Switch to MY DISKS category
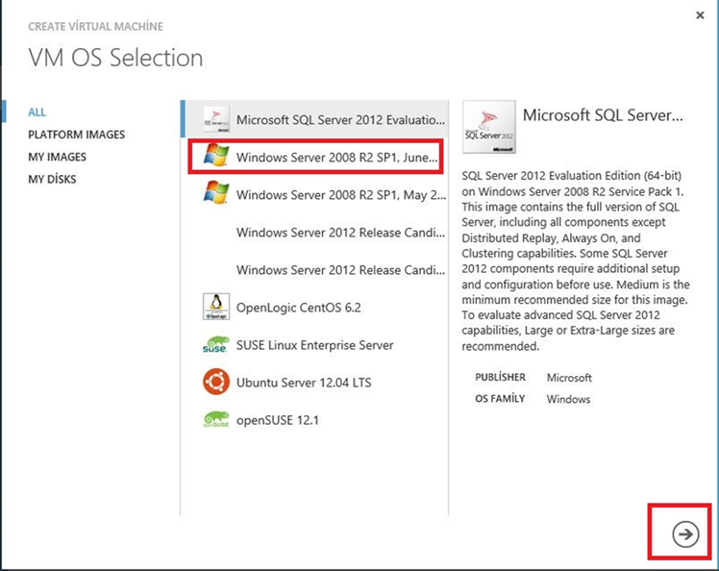Image resolution: width=719 pixels, height=571 pixels. coord(52,179)
